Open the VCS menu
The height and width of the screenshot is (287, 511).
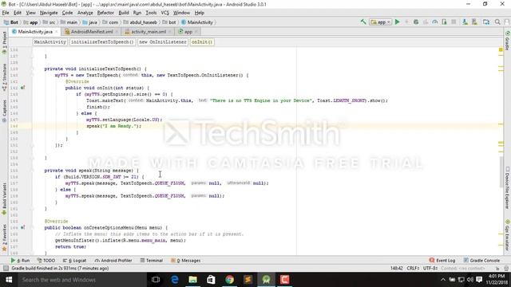[x=165, y=13]
